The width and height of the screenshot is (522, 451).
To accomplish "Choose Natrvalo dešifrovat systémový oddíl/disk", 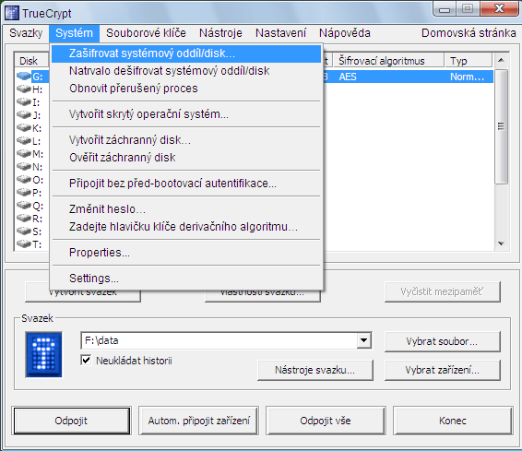I will 186,71.
